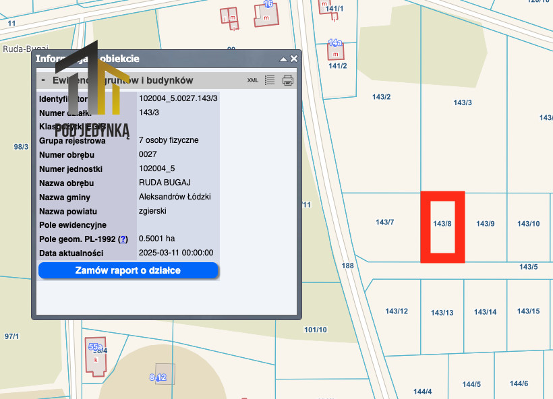Select parcel 143/2 on the map
Viewport: 553px width, 399px height.
point(381,96)
